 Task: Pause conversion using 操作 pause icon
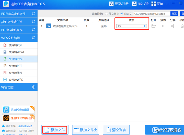click(x=163, y=26)
